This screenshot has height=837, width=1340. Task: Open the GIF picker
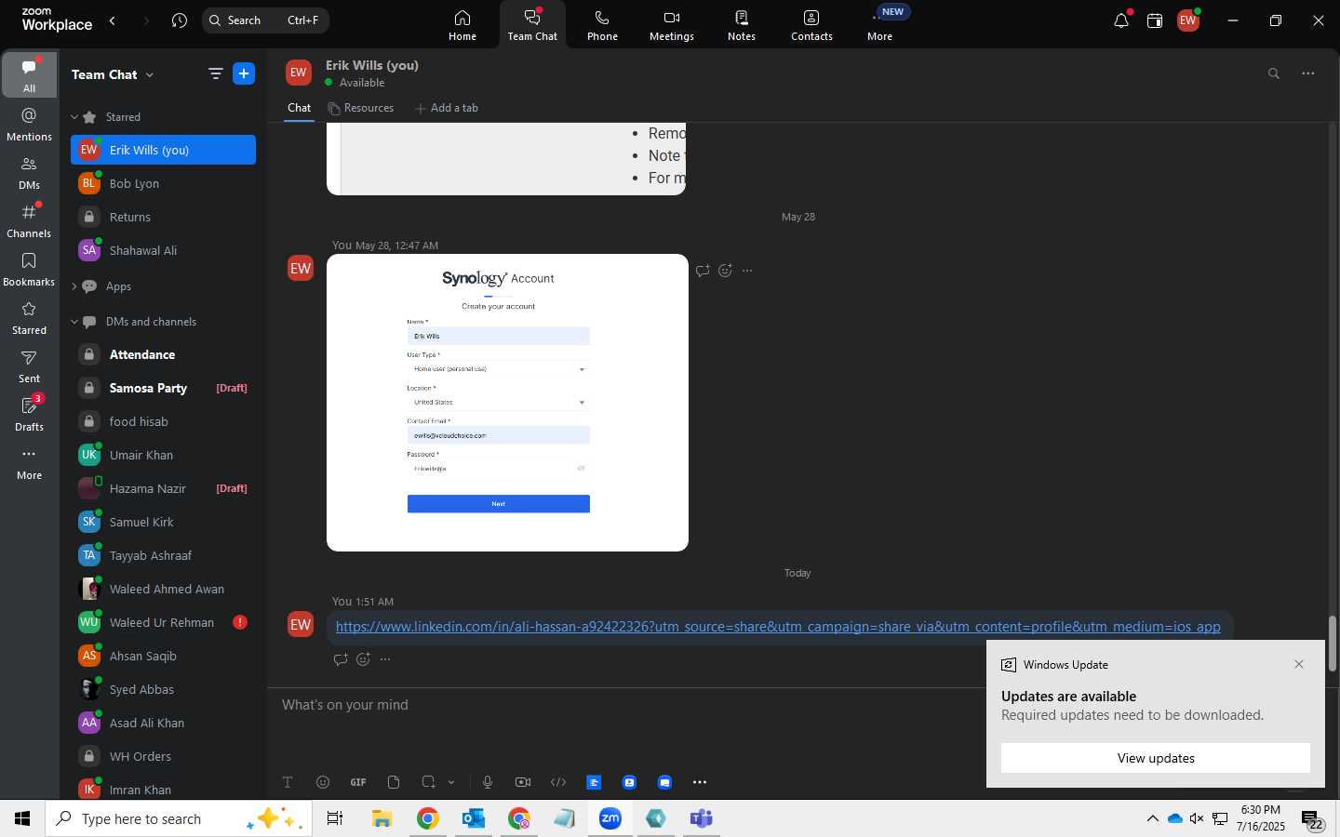click(x=358, y=782)
